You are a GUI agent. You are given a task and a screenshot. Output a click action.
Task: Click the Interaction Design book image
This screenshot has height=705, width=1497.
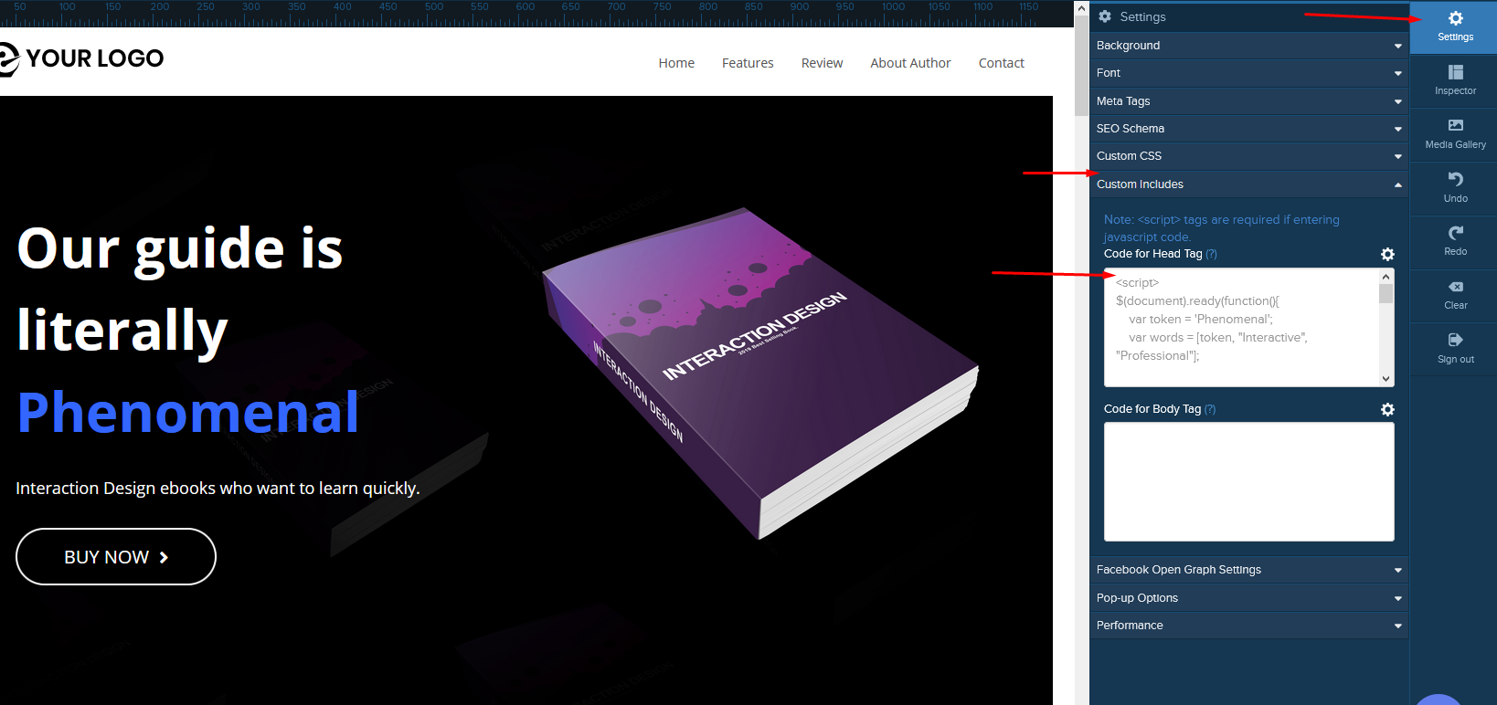click(760, 373)
